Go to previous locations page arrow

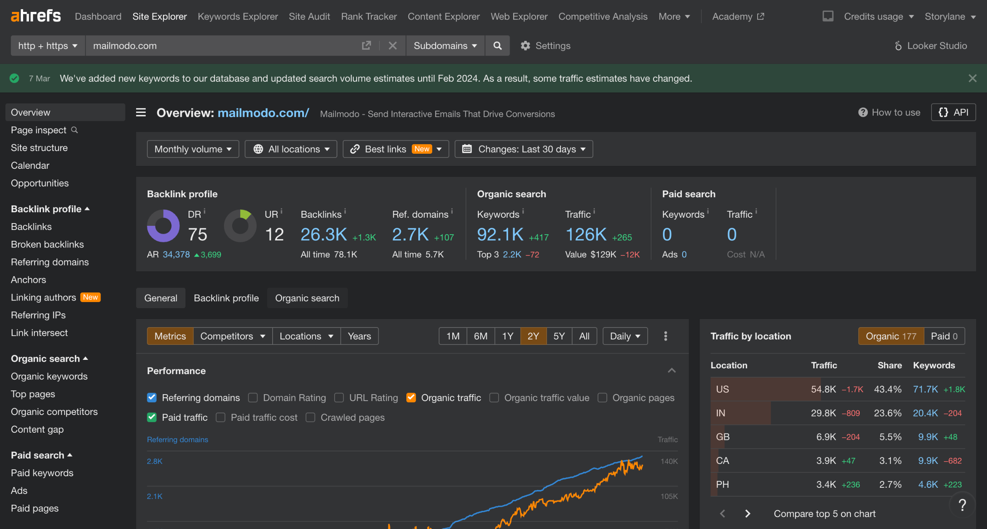tap(723, 514)
